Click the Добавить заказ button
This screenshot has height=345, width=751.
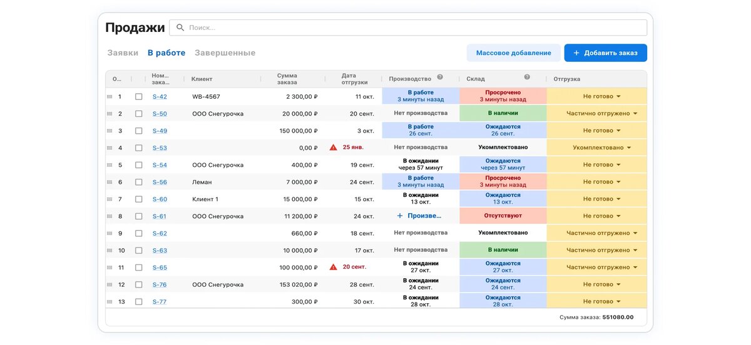pyautogui.click(x=605, y=53)
